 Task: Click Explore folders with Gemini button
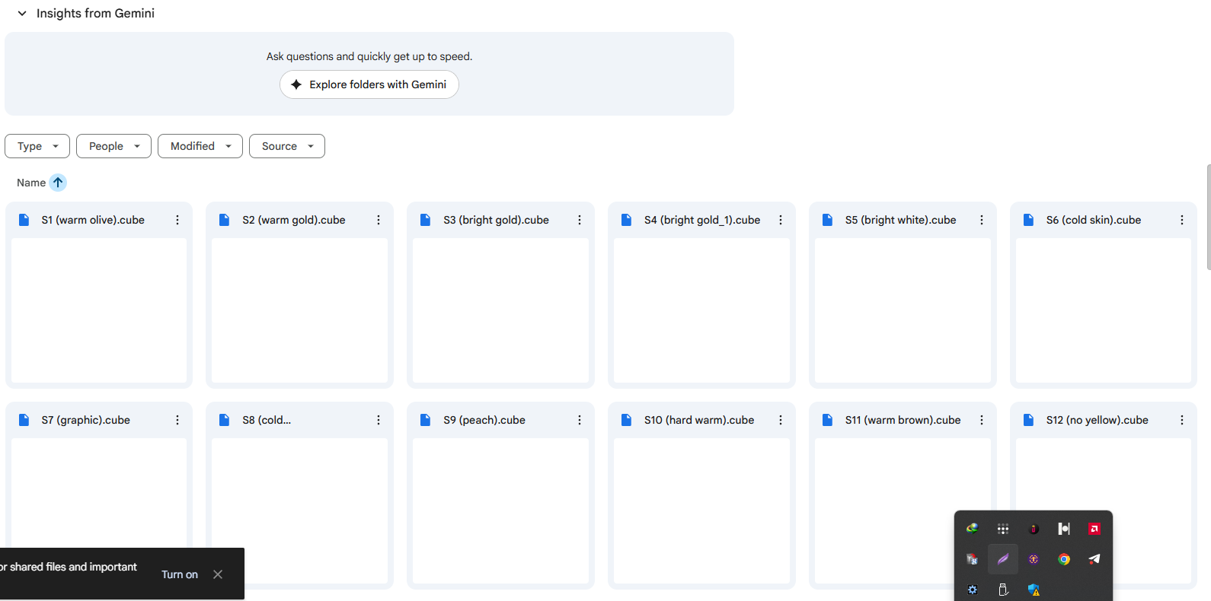[369, 84]
